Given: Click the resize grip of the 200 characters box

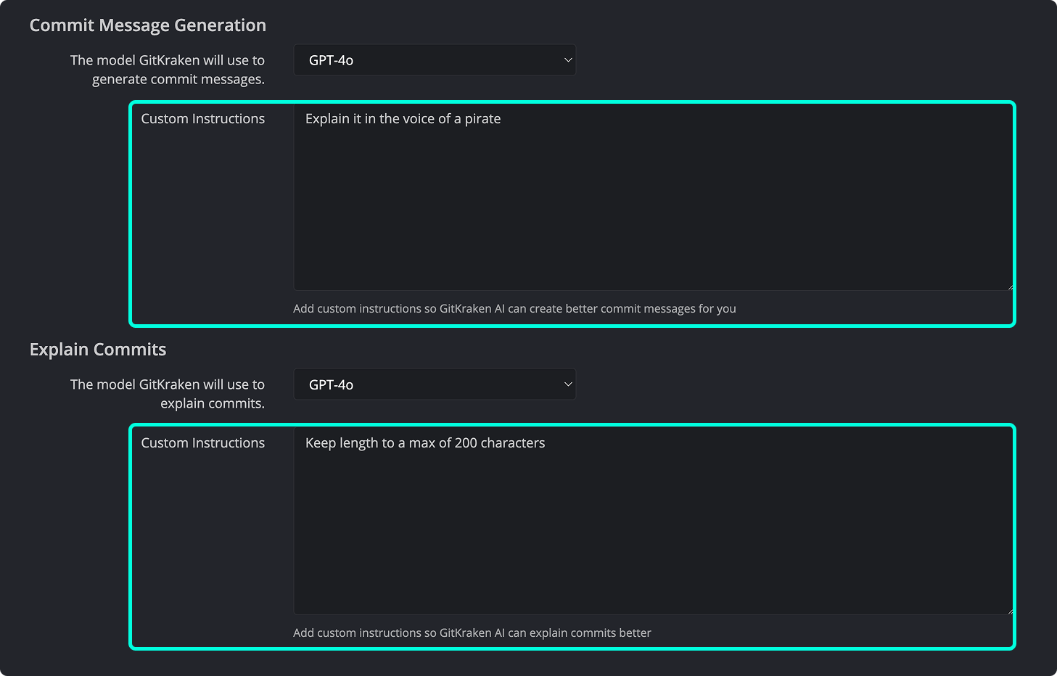Looking at the screenshot, I should pos(1009,611).
